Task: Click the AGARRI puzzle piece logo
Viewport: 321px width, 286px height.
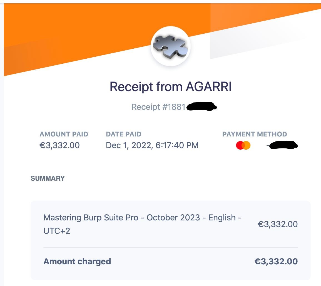Action: pos(171,46)
